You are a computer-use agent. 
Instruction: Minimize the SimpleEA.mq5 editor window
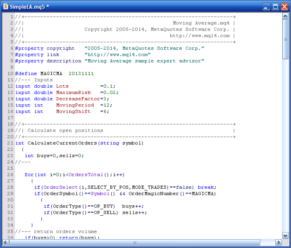pos(266,6)
